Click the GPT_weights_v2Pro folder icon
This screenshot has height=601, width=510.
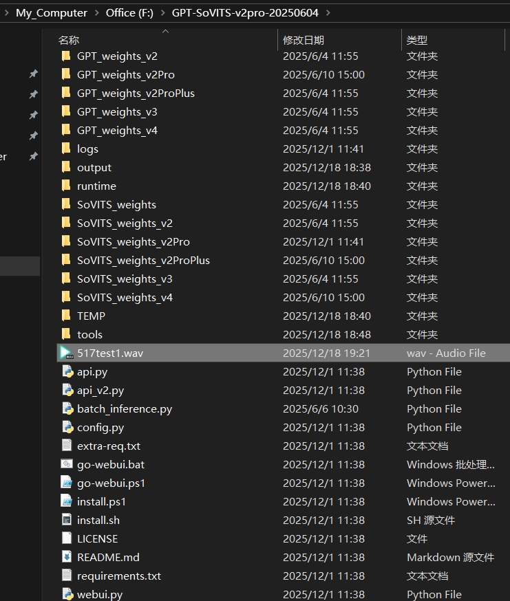pos(66,74)
